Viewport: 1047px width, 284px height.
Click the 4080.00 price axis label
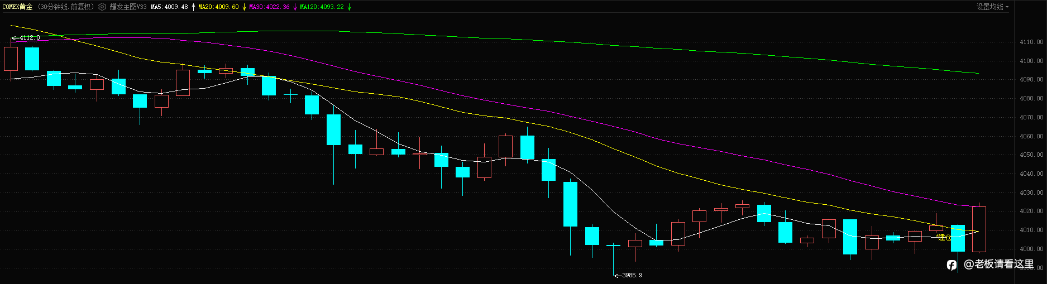tap(1031, 98)
